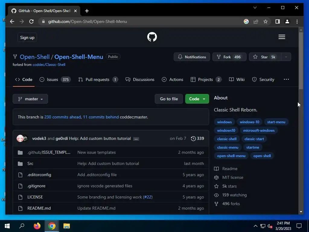309x232 pixels.
Task: Click the GitHub Octocat logo
Action: 152,37
